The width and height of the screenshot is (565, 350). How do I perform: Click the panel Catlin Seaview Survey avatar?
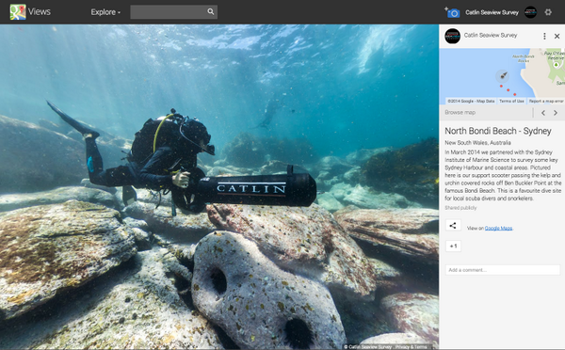click(452, 36)
